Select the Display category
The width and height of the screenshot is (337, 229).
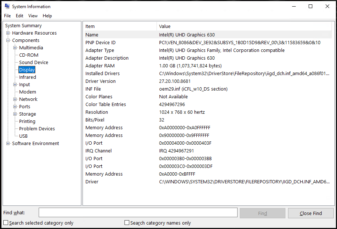27,70
